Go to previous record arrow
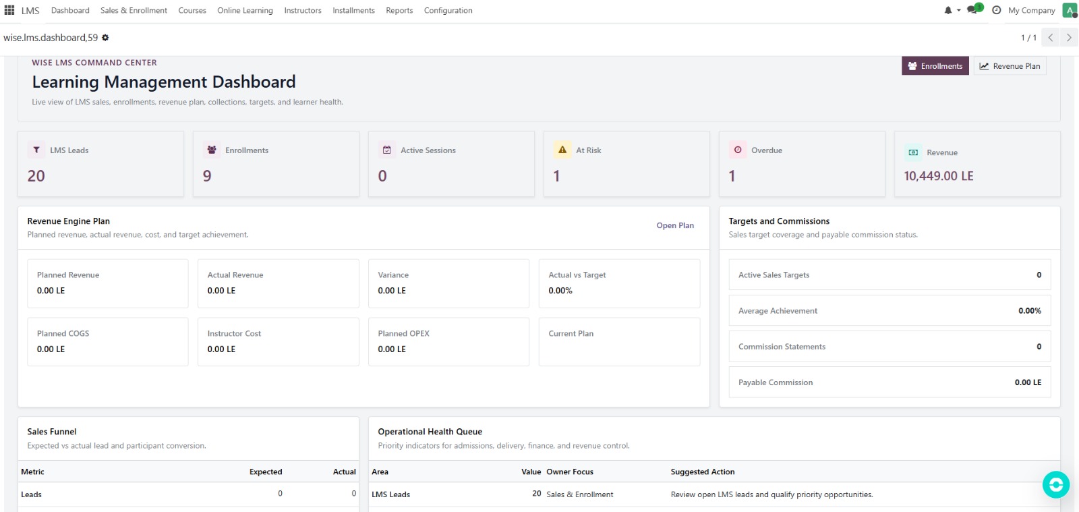The width and height of the screenshot is (1079, 512). tap(1050, 38)
